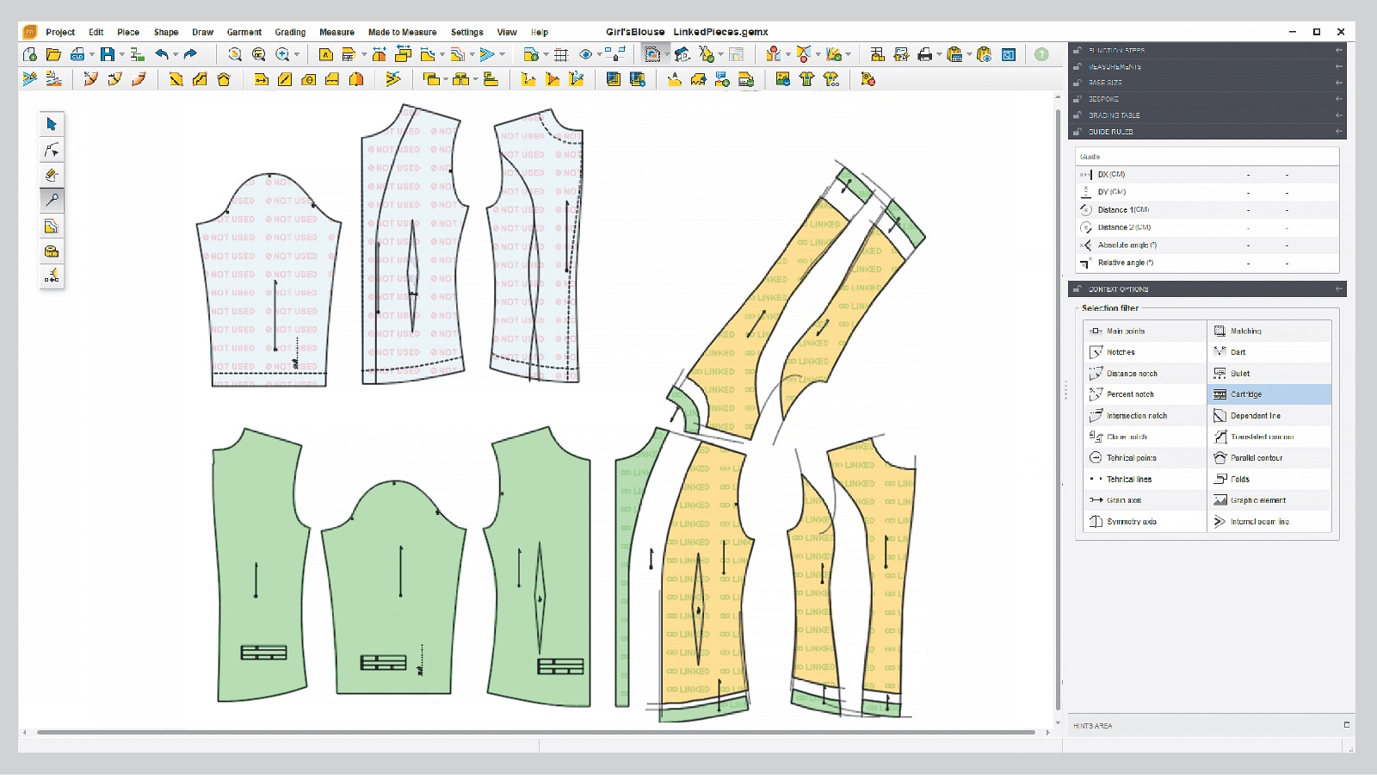
Task: Open a file with the folder icon
Action: click(53, 54)
